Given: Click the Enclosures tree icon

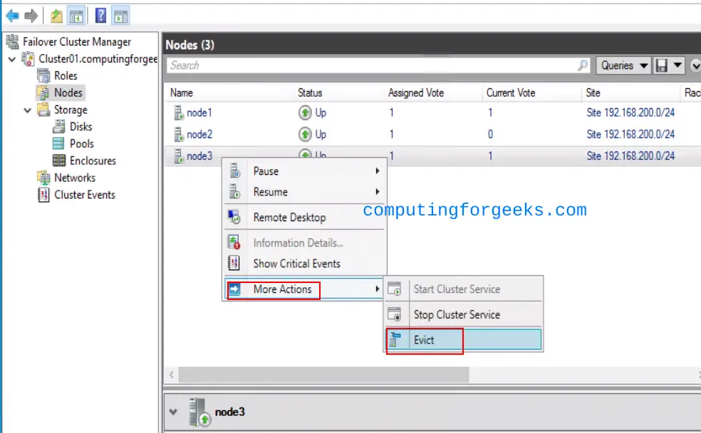Looking at the screenshot, I should coord(59,161).
